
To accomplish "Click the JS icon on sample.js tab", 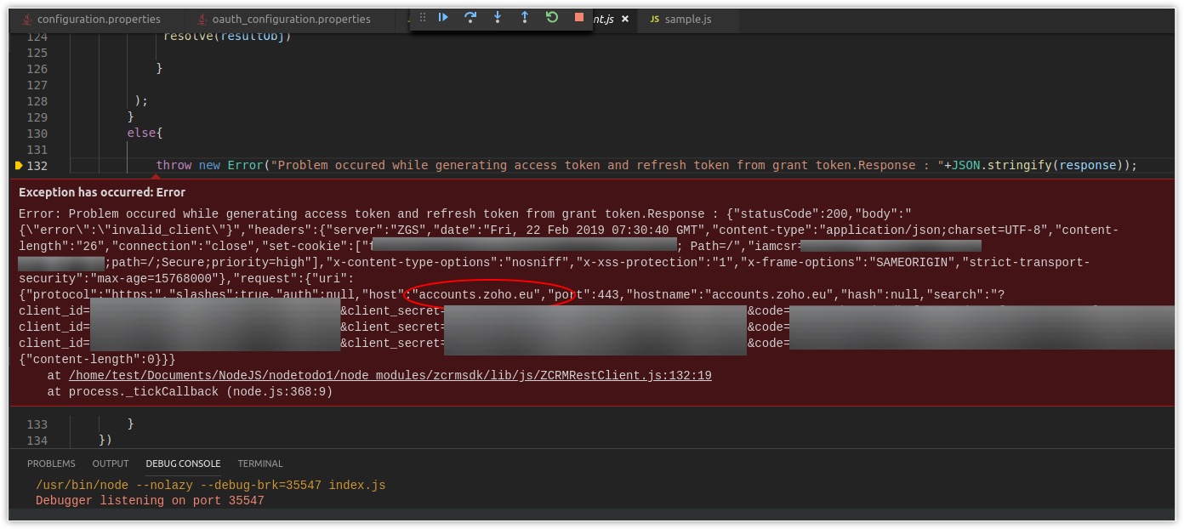I will tap(654, 19).
